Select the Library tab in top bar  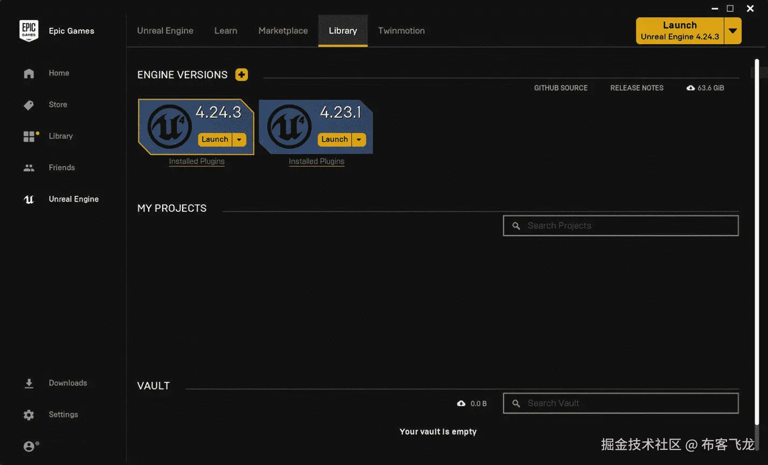[x=343, y=31]
